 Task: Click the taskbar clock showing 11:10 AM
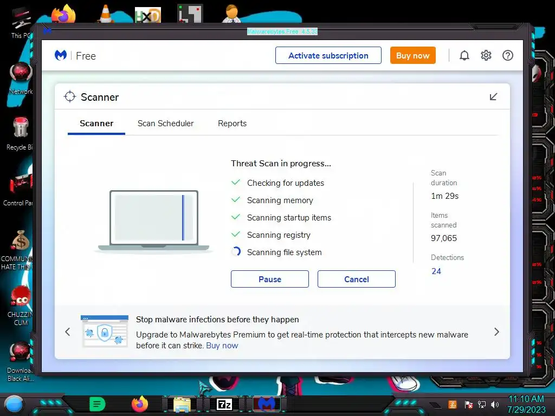pos(526,404)
